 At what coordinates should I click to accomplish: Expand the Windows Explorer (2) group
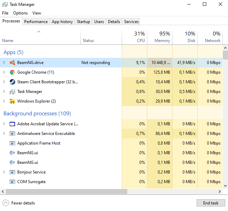[x=4, y=101]
